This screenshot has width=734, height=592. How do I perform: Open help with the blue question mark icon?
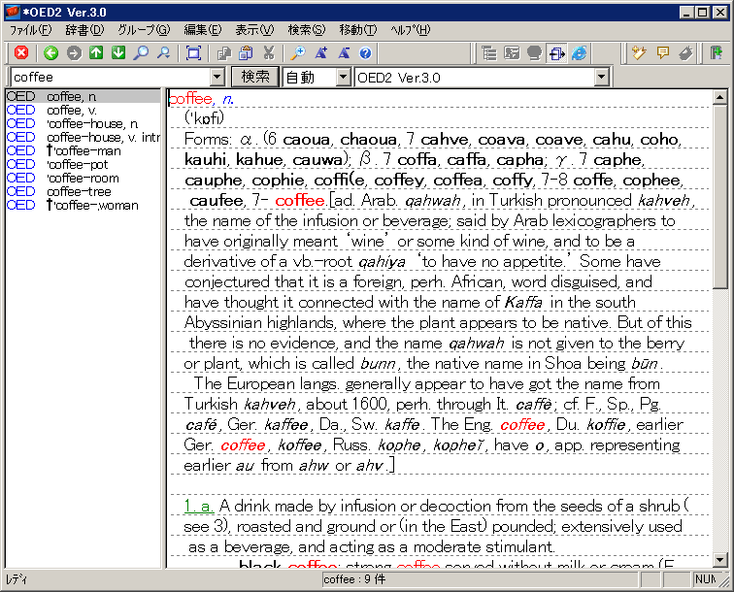point(366,52)
